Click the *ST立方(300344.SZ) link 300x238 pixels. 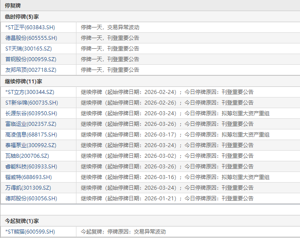30,92
